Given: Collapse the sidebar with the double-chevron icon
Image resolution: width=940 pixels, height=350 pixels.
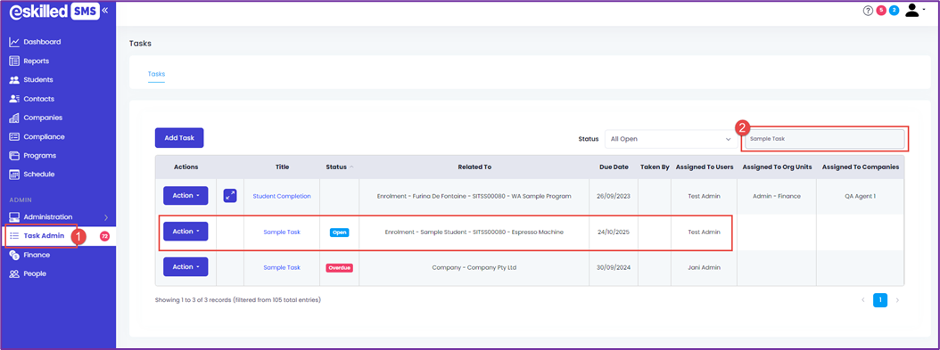Looking at the screenshot, I should click(x=105, y=10).
